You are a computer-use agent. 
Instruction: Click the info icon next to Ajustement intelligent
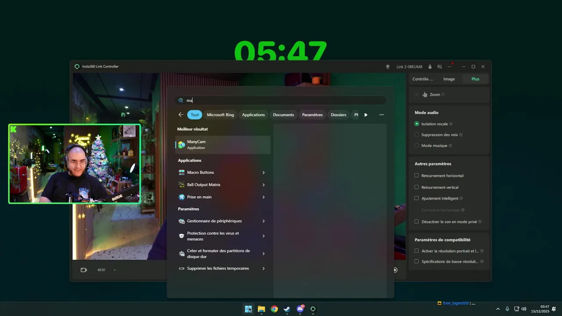pyautogui.click(x=461, y=198)
